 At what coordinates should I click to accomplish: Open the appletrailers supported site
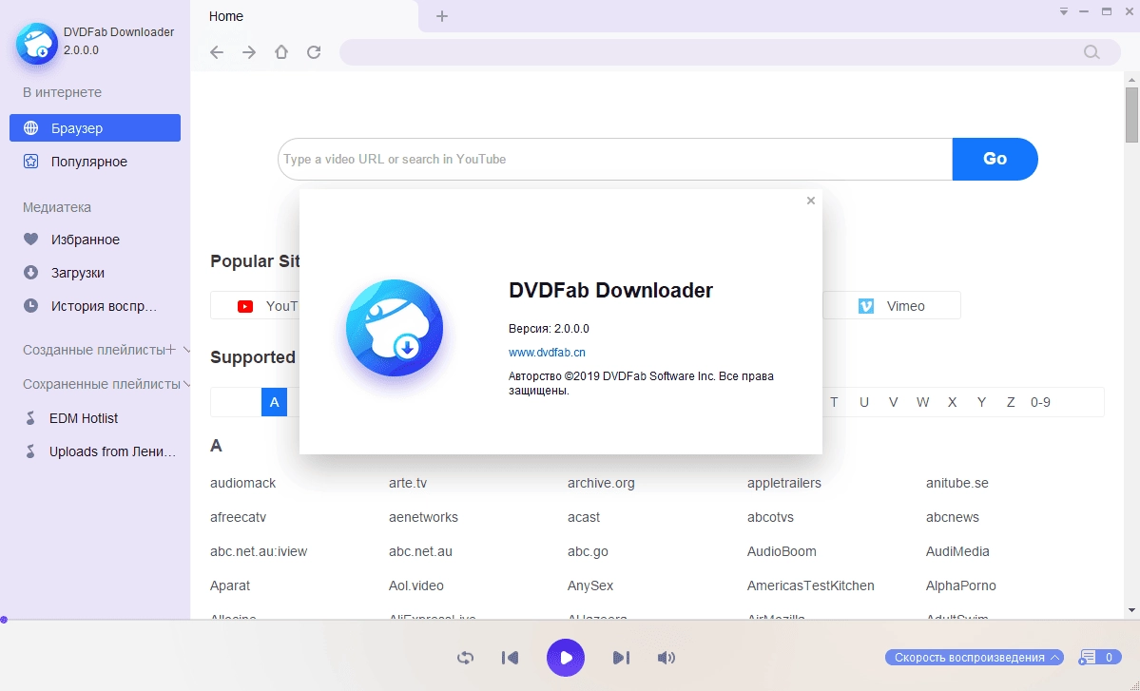point(783,483)
